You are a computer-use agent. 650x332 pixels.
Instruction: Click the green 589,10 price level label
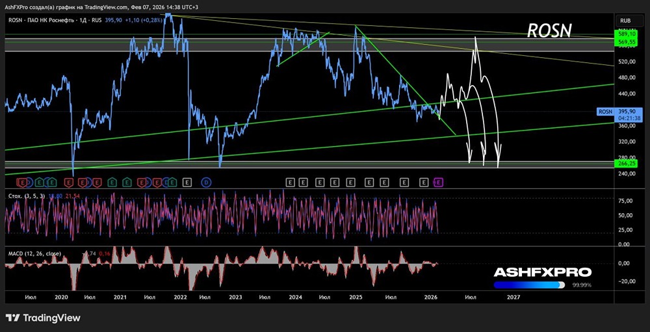627,35
